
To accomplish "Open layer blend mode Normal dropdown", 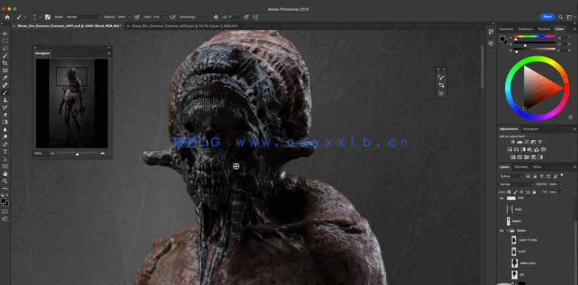I will click(x=517, y=184).
